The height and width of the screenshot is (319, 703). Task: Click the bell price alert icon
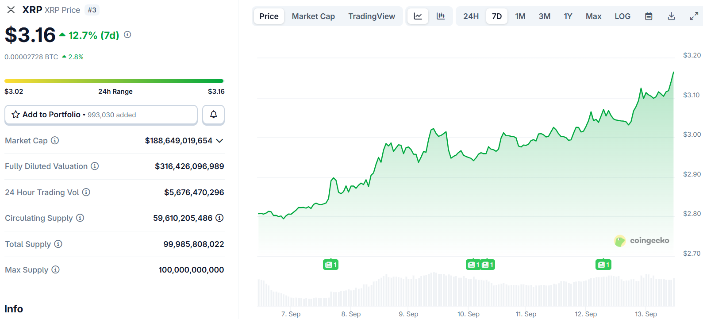(x=213, y=115)
